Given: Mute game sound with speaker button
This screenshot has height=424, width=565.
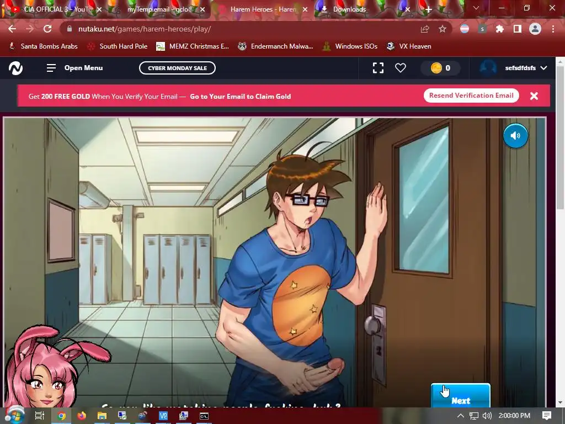Looking at the screenshot, I should (x=516, y=136).
